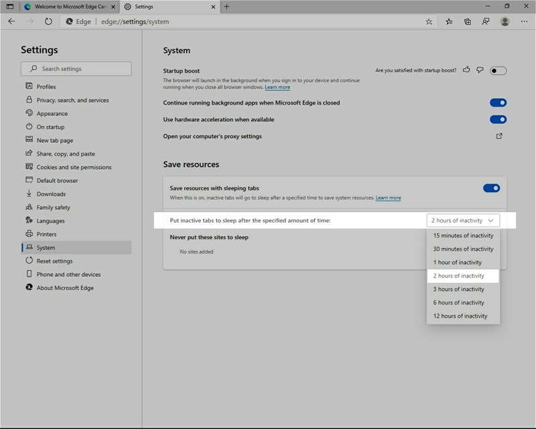Click the feedback person icon in toolbar
The image size is (536, 429).
pos(485,21)
